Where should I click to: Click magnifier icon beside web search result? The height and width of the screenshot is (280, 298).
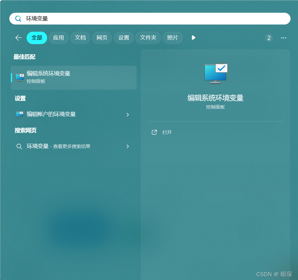19,147
